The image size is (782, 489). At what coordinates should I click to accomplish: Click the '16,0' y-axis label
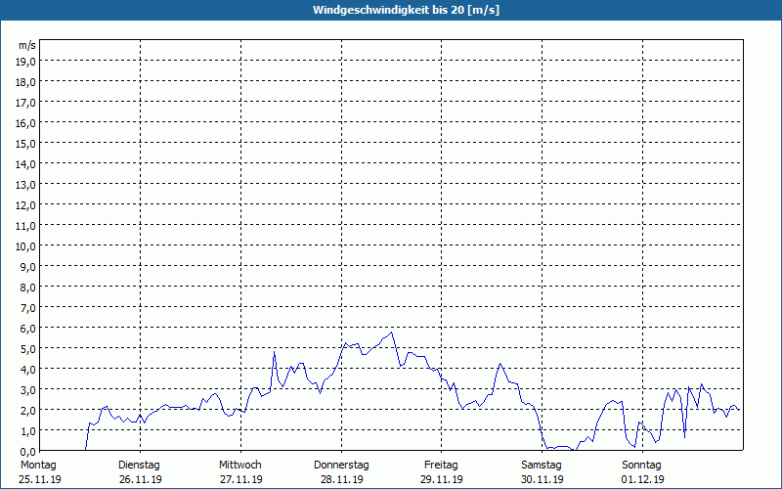click(x=26, y=123)
